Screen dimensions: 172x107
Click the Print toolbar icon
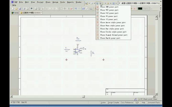coord(24,9)
